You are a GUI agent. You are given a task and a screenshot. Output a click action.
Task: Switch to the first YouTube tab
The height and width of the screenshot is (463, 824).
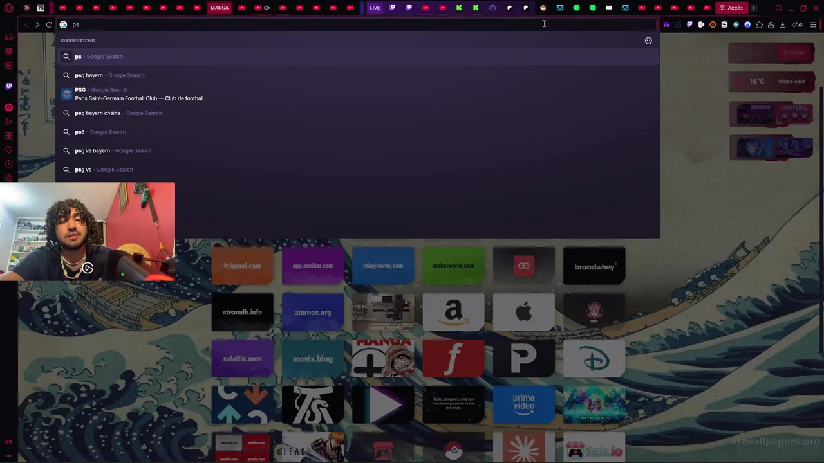62,8
